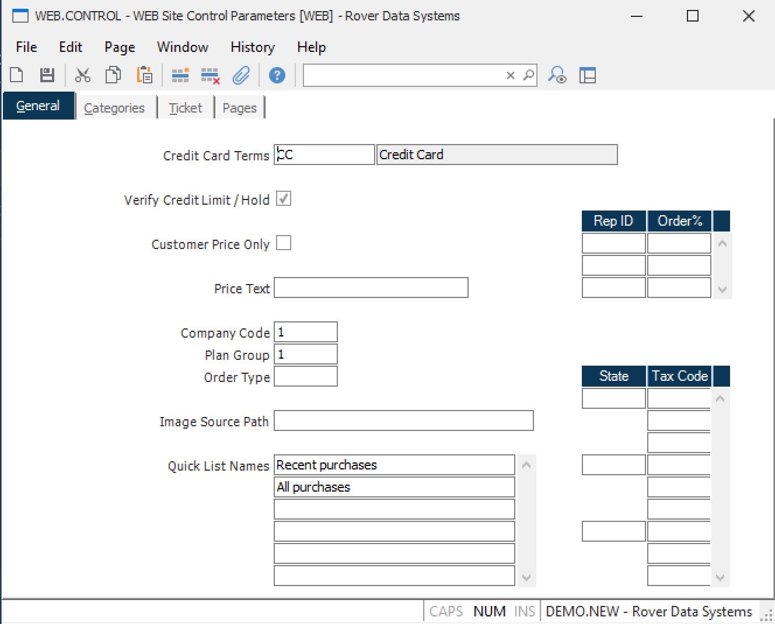The width and height of the screenshot is (775, 624).
Task: Toggle the Verify Credit Limit / Hold checkbox
Action: point(284,199)
